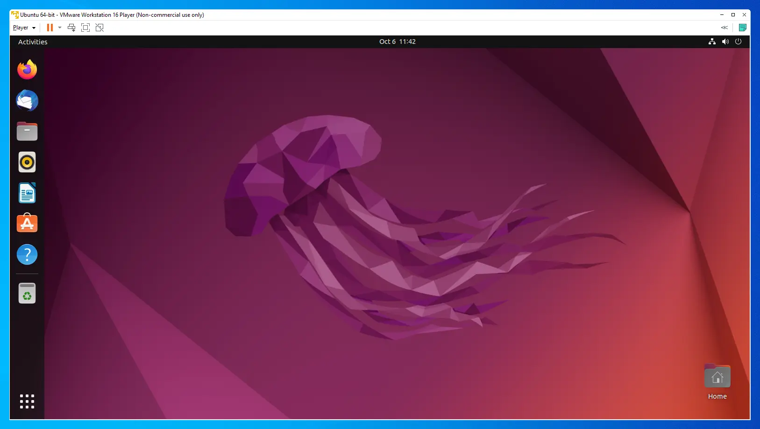
Task: Open VMware notes green icon
Action: pos(742,28)
